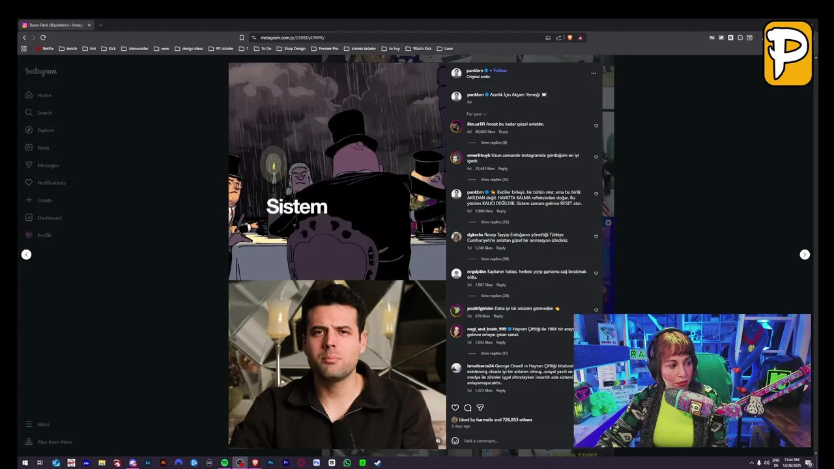Screen dimensions: 834x469
Task: Go to next post with right arrow
Action: [805, 255]
